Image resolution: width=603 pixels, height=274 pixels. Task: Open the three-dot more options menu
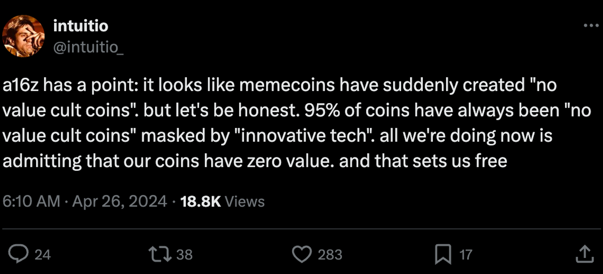tap(591, 26)
